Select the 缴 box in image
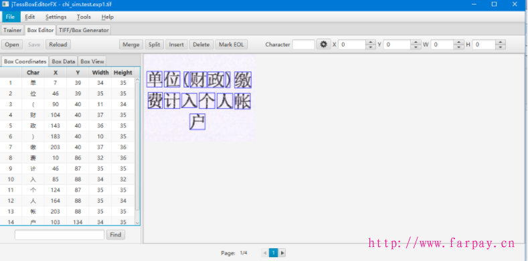The image size is (528, 261). pyautogui.click(x=243, y=80)
